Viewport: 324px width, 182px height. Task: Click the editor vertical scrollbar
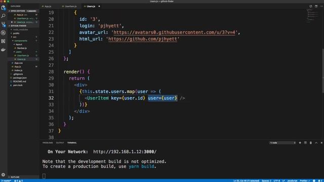[x=323, y=70]
